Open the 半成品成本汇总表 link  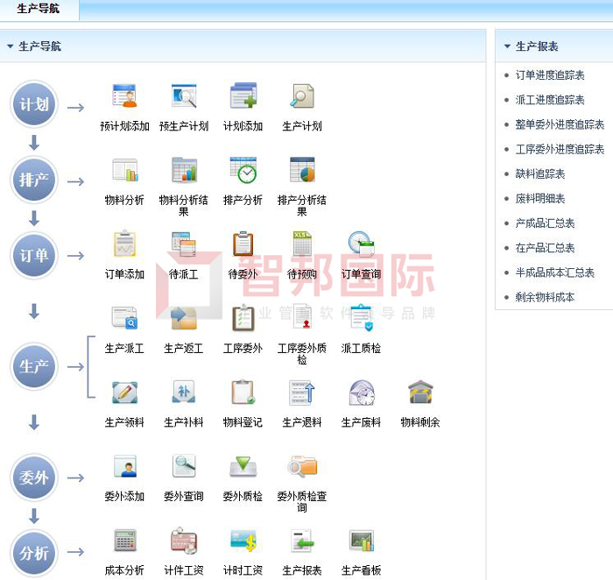point(555,272)
